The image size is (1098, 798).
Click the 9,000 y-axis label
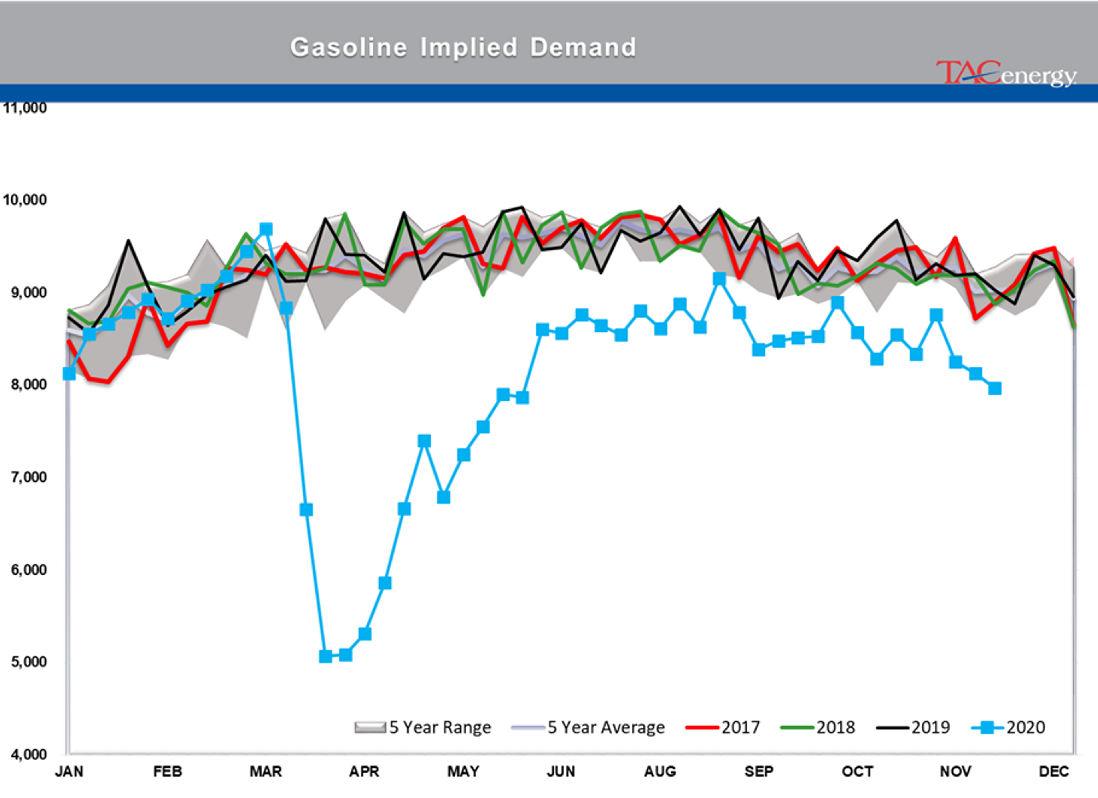pos(29,292)
